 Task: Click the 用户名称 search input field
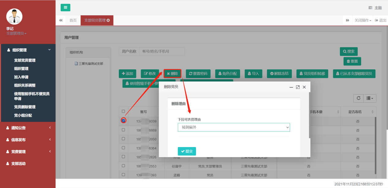click(x=162, y=52)
